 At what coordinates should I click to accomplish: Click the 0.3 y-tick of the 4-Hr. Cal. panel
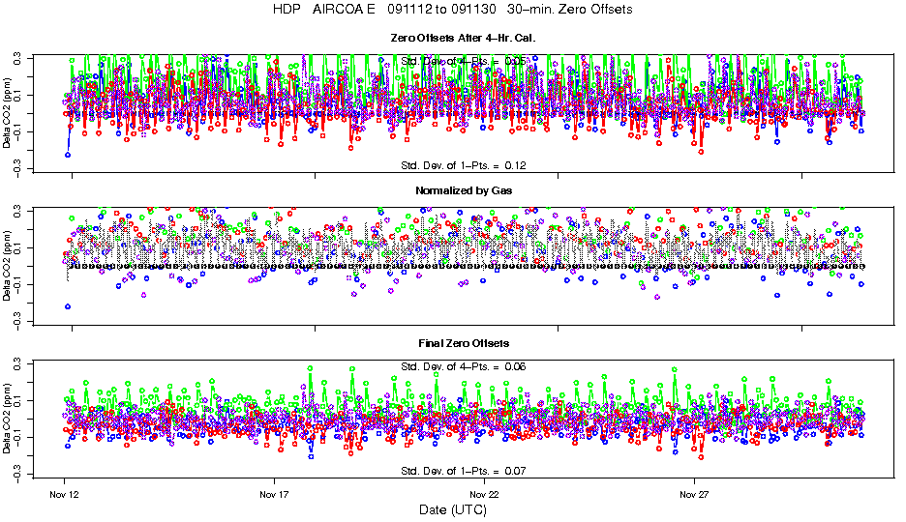pyautogui.click(x=17, y=58)
